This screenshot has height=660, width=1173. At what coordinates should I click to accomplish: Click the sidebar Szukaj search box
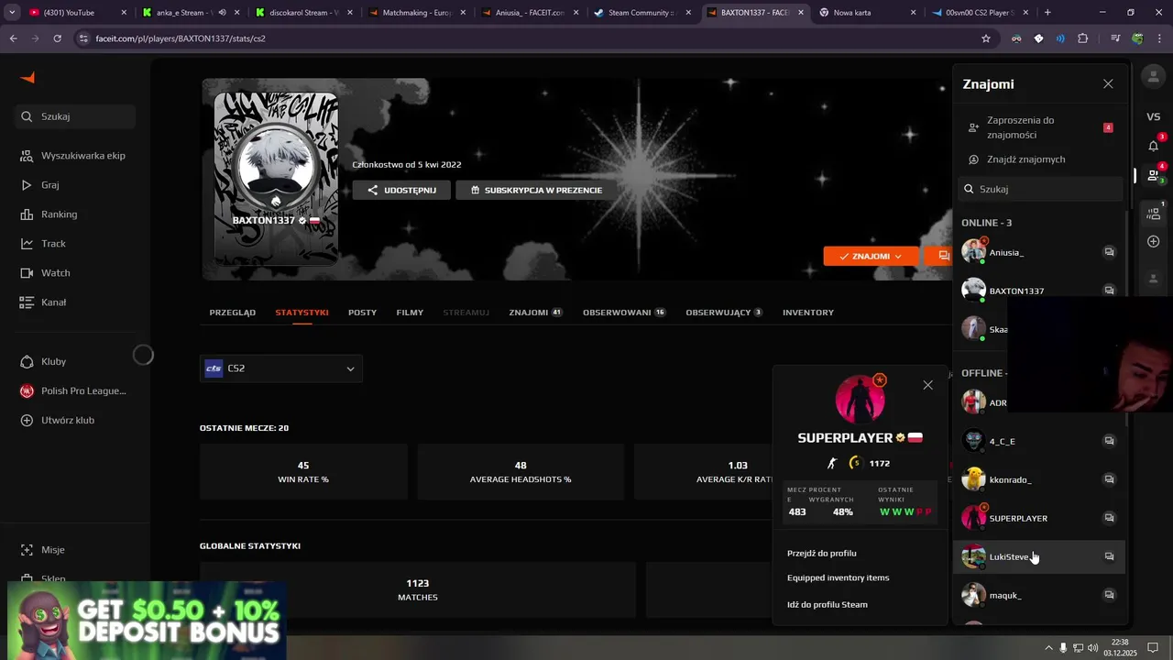[75, 116]
